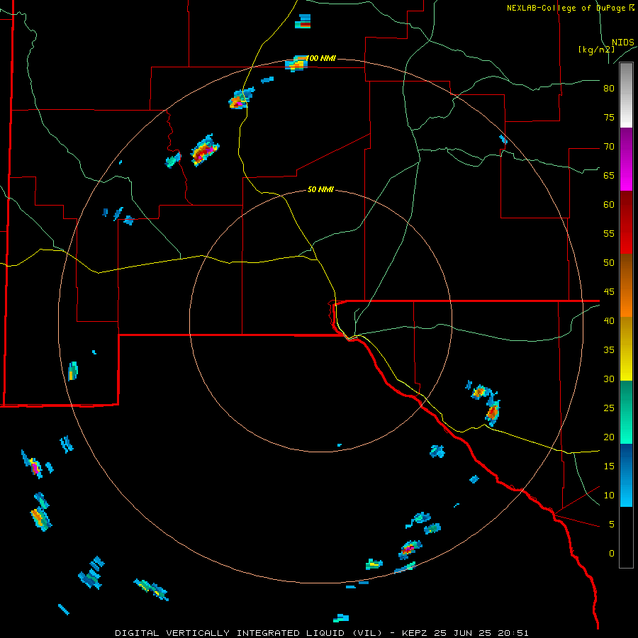The width and height of the screenshot is (638, 638).
Task: Click the 5 value on the scale
Action: pyautogui.click(x=612, y=525)
